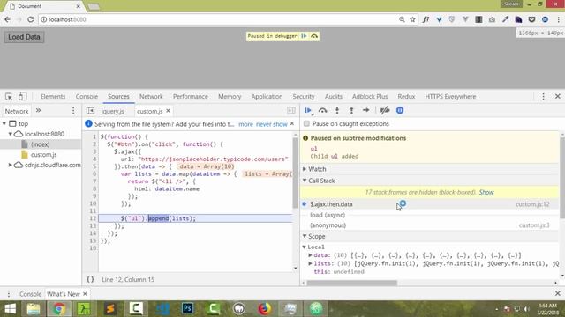This screenshot has height=317, width=565.
Task: Collapse localhost:8080 tree node
Action: (11, 134)
